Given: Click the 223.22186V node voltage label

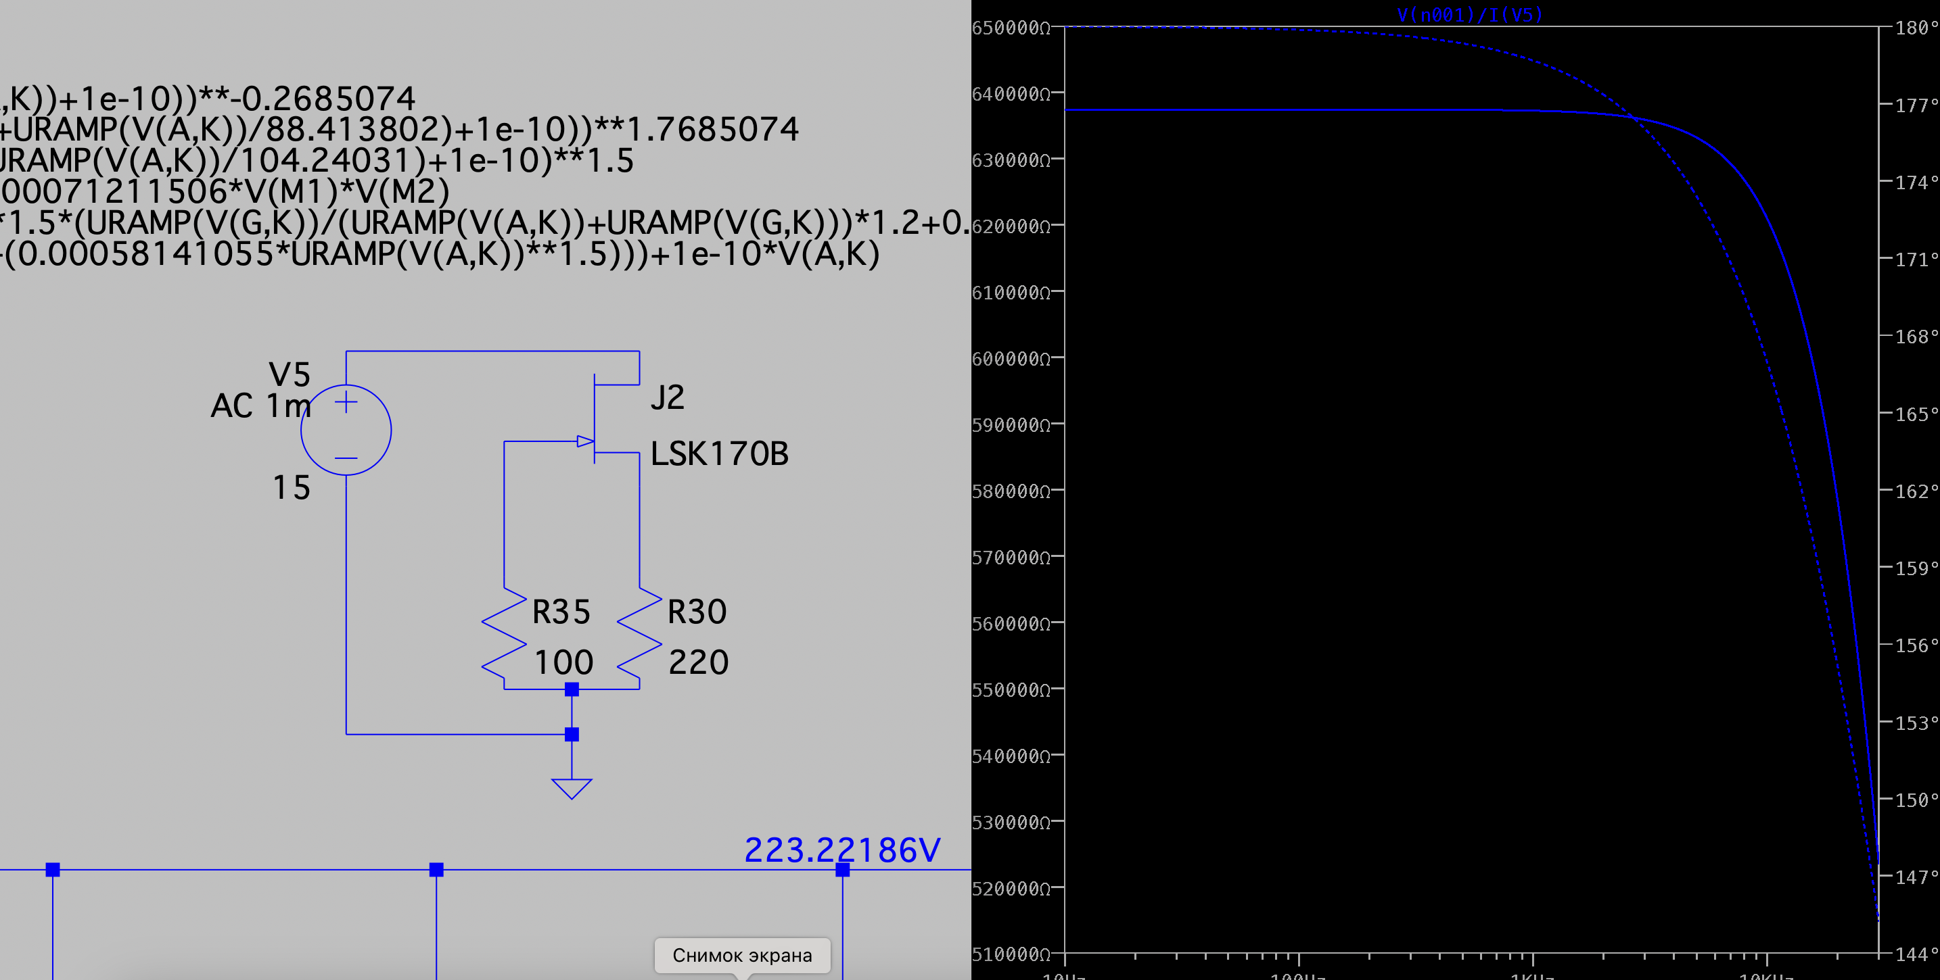Looking at the screenshot, I should click(x=842, y=850).
